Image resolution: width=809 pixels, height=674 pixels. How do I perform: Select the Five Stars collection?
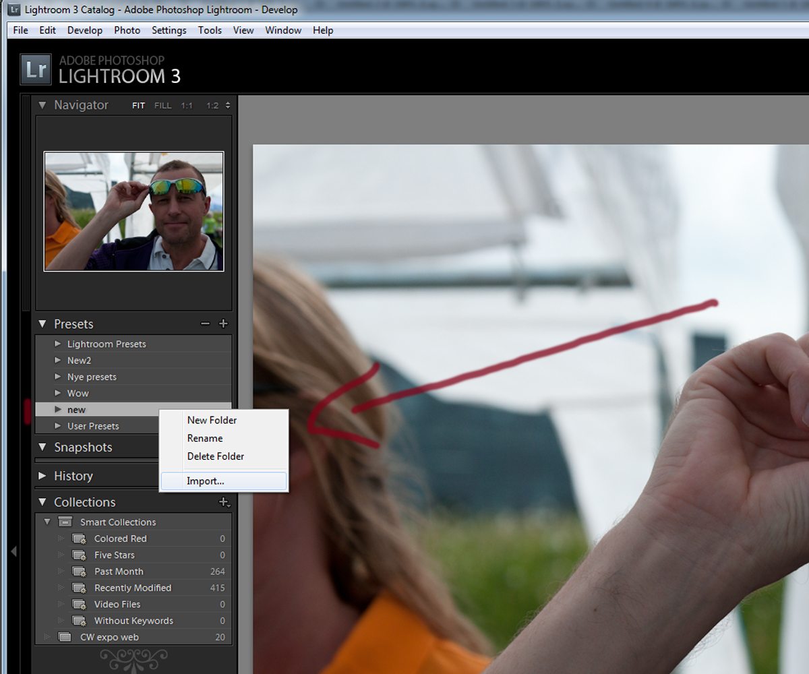(x=133, y=555)
